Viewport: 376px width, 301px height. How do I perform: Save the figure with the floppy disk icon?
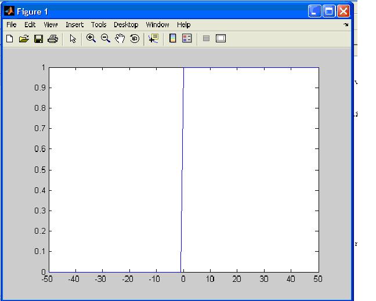pos(38,39)
